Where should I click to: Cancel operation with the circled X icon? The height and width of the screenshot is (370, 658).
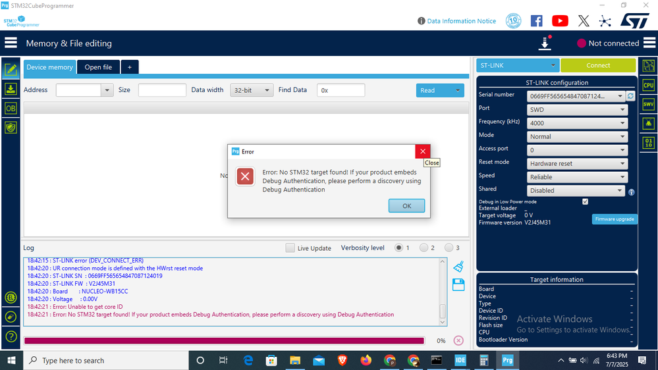(458, 340)
